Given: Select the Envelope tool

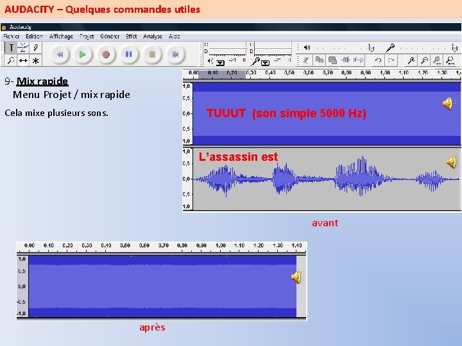Looking at the screenshot, I should (23, 47).
